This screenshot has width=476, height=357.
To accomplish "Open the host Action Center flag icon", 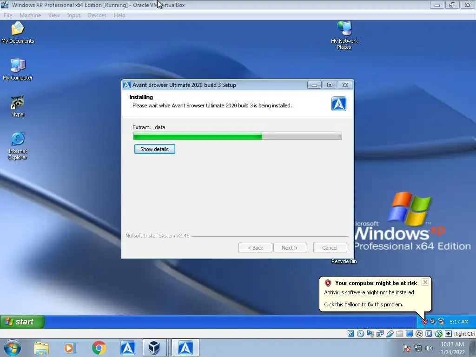I will (407, 348).
